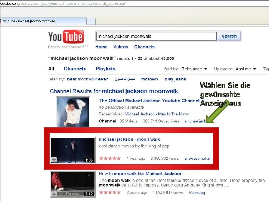Viewport: 269px width, 201px height.
Task: Click the 2:12 The snap video thumbnail
Action: pyautogui.click(x=73, y=184)
